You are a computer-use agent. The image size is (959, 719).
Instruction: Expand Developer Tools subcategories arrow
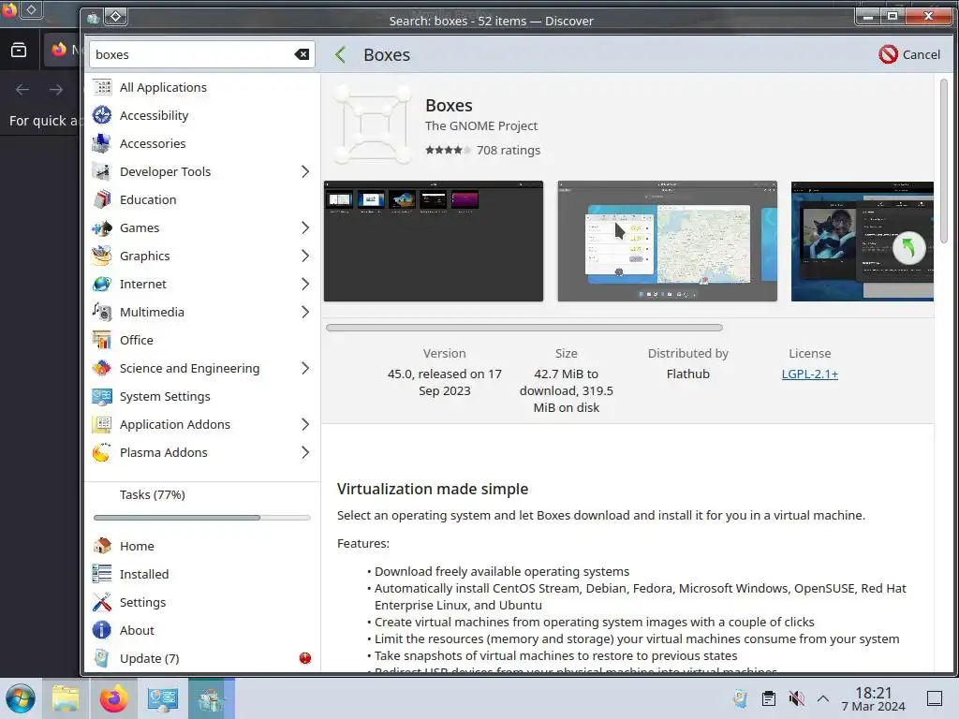pos(304,172)
